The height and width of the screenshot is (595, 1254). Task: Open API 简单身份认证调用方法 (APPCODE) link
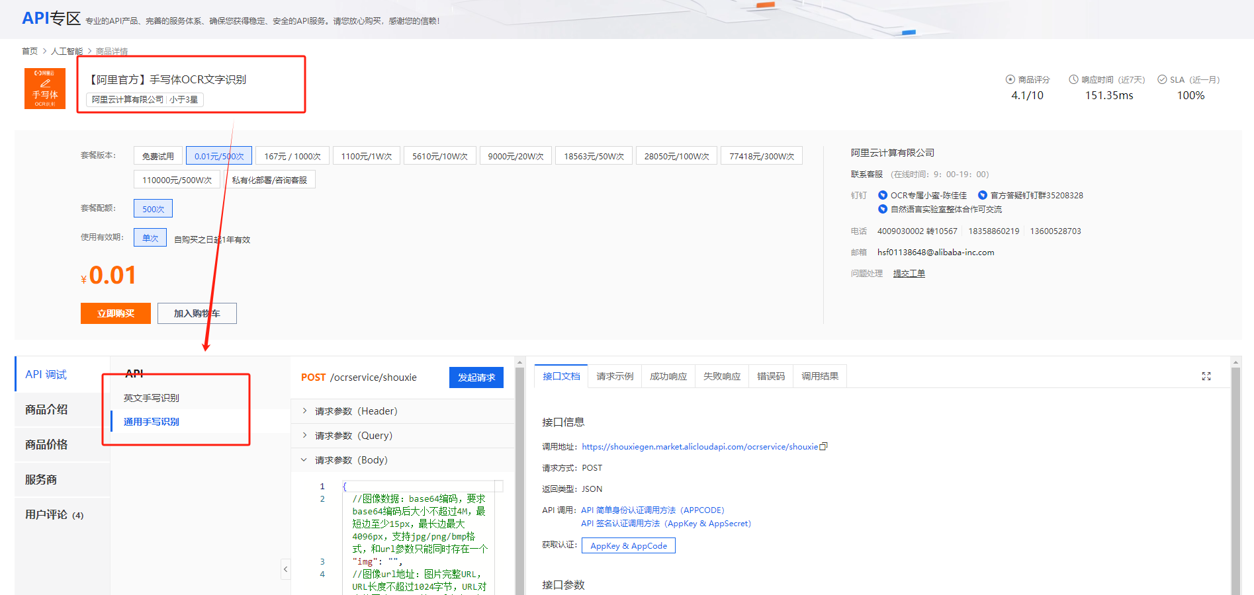click(x=652, y=510)
